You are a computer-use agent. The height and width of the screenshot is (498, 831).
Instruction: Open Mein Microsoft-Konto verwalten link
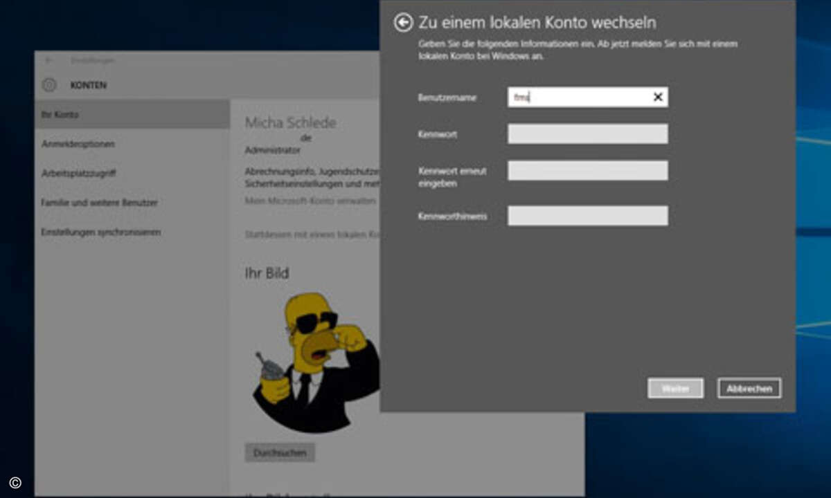click(x=311, y=201)
